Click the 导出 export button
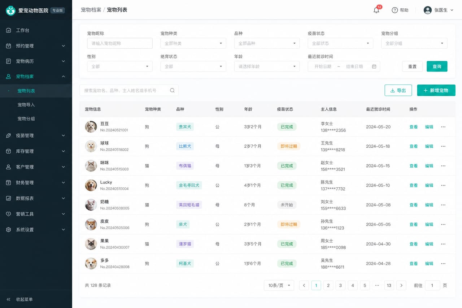 [398, 90]
